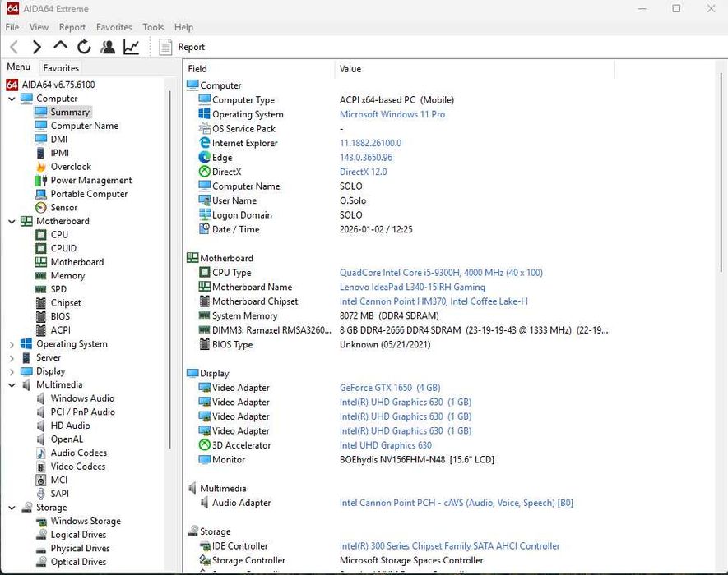Select AIDA64 v6.75.6100 root item
Viewport: 728px width, 575px height.
[51, 85]
